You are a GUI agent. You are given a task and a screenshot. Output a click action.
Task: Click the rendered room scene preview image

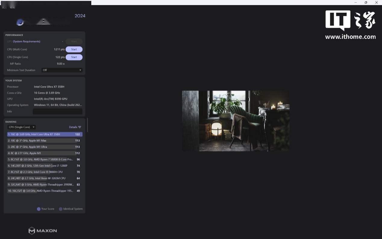point(236,121)
